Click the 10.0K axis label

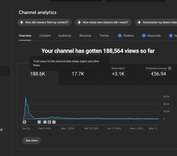166,112
